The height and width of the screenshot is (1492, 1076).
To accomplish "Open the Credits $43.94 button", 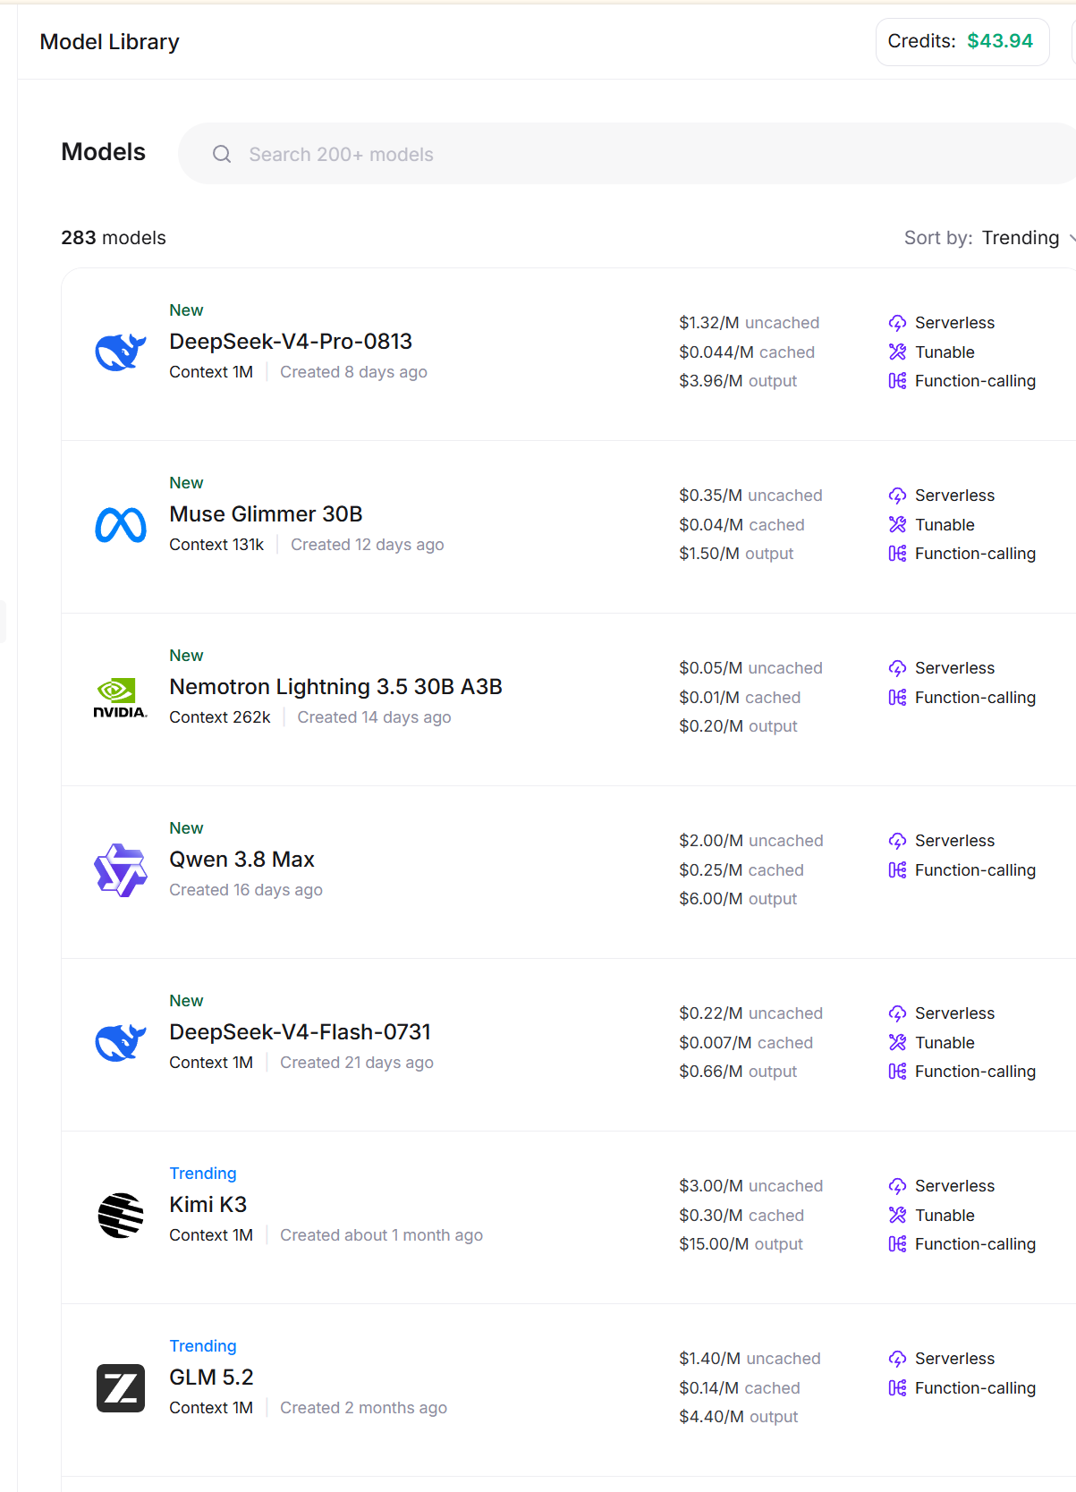I will (962, 41).
